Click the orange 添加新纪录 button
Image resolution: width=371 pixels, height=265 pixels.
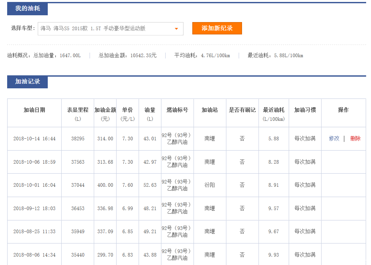tap(217, 28)
